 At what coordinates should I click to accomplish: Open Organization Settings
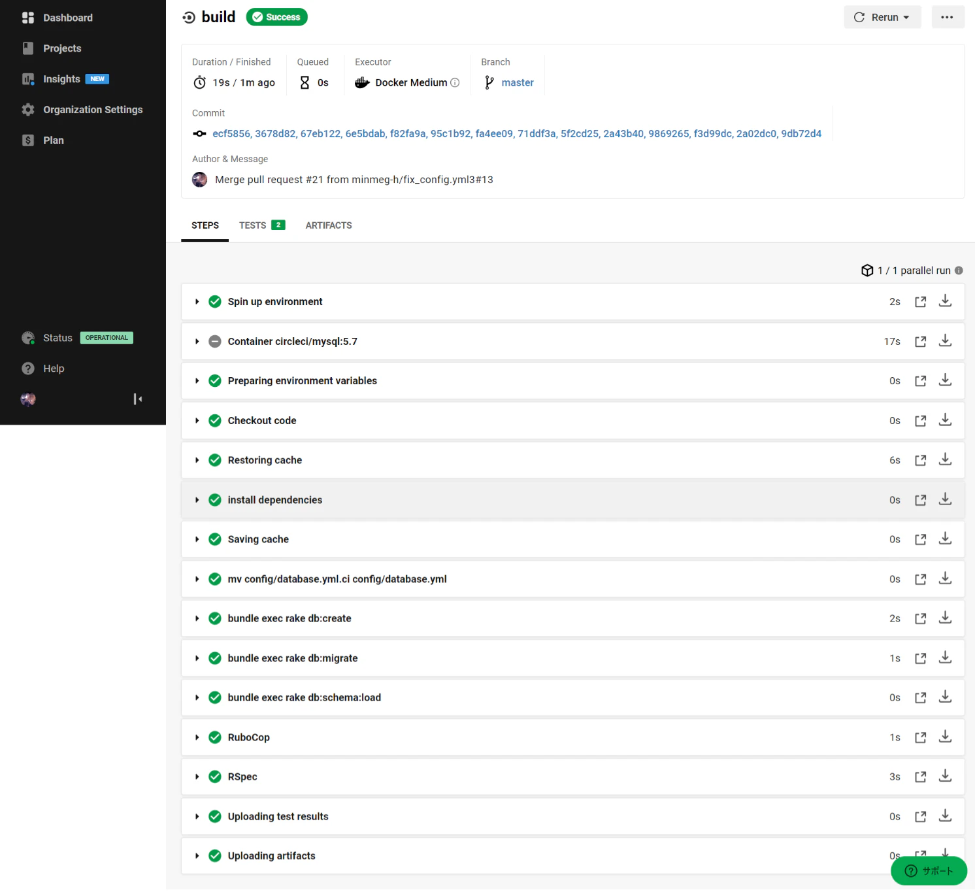click(x=82, y=110)
